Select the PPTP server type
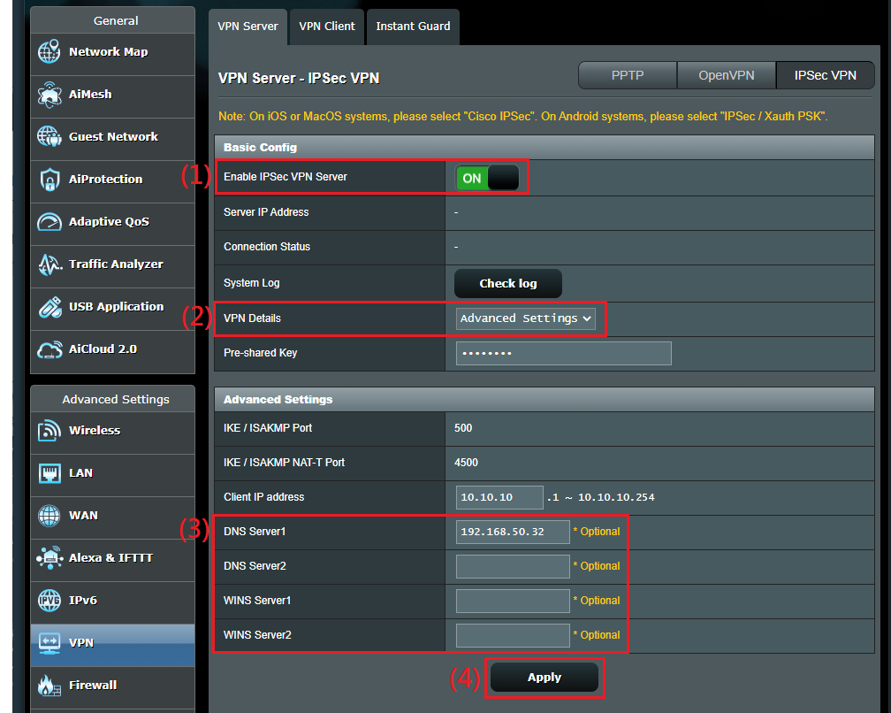The width and height of the screenshot is (891, 713). 628,76
